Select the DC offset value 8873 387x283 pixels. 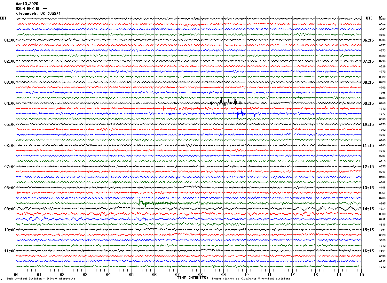(382, 51)
